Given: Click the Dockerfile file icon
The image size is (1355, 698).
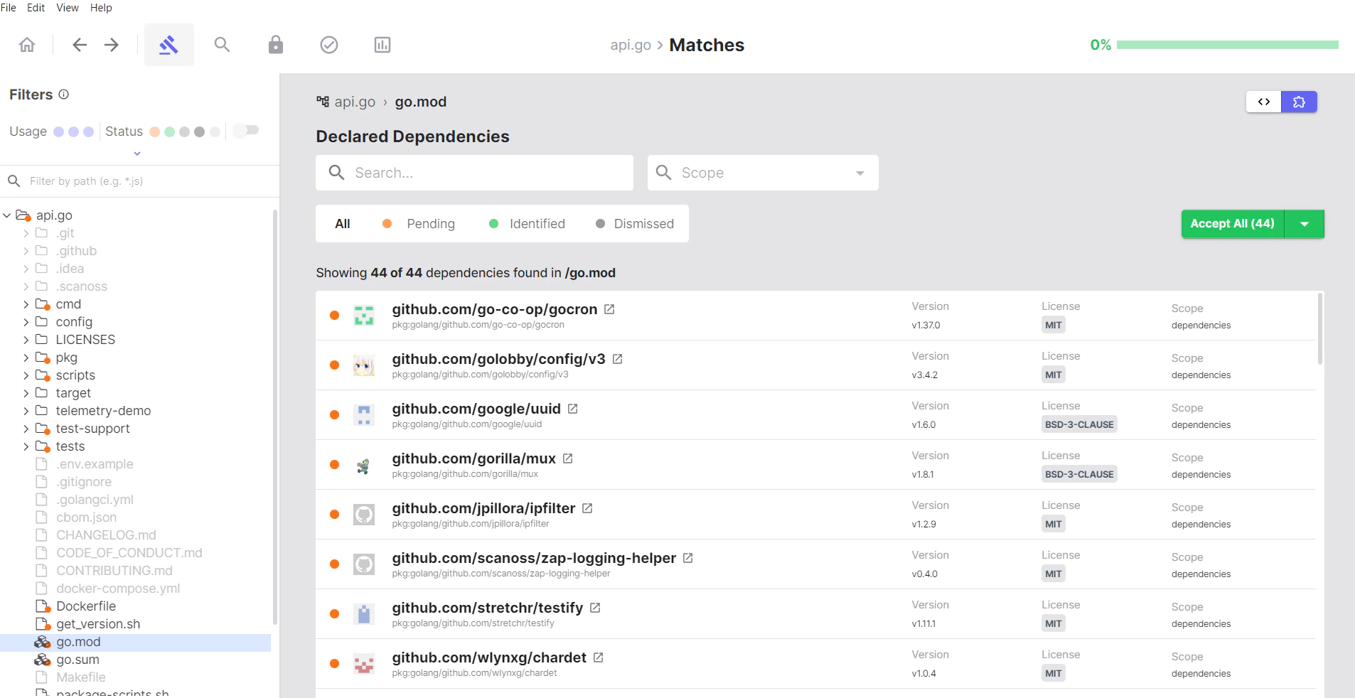Looking at the screenshot, I should pos(43,606).
